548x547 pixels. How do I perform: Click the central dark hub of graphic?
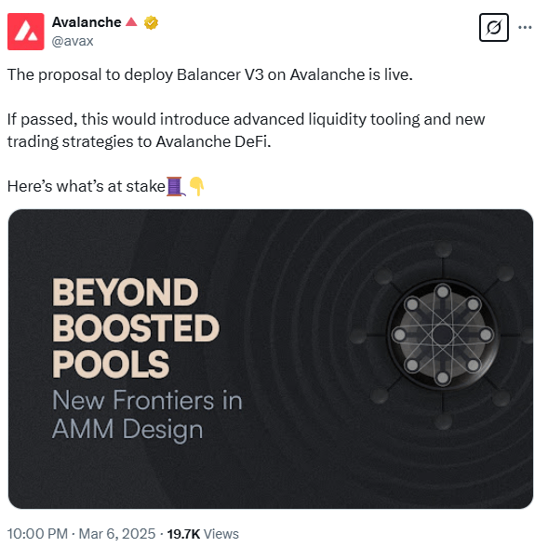coord(443,335)
